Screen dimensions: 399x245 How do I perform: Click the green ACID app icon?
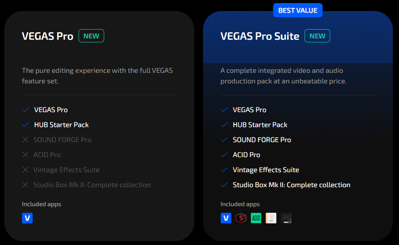tap(256, 218)
